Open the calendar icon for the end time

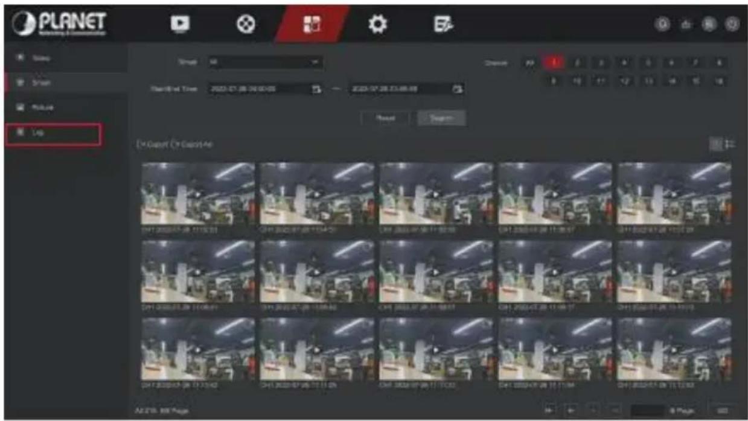[x=457, y=89]
